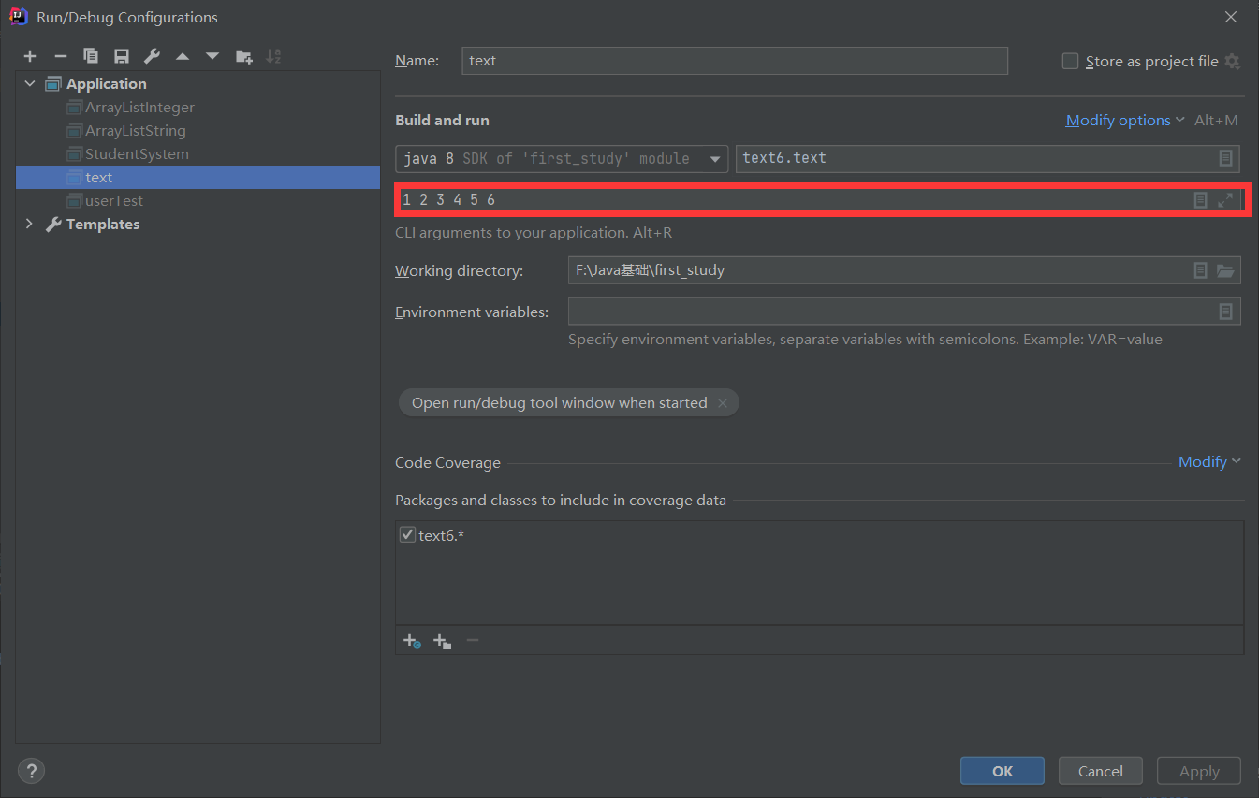This screenshot has width=1259, height=798.
Task: Insert macro icon in Working directory field
Action: click(x=1200, y=270)
